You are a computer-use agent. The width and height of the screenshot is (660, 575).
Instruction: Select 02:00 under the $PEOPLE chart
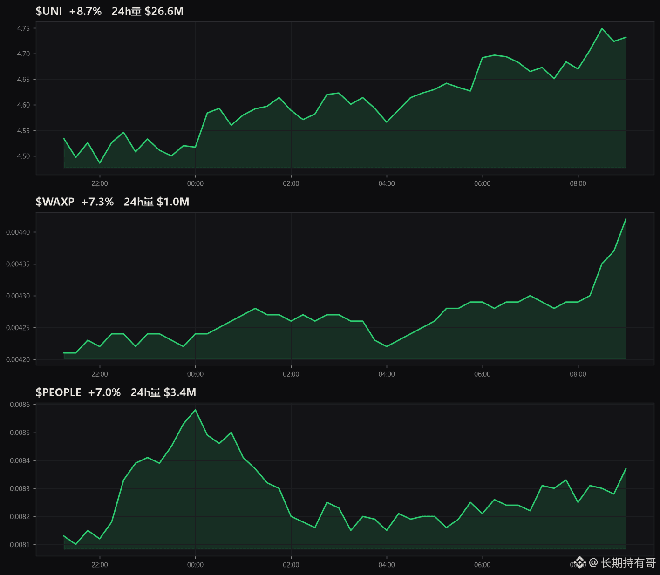point(291,565)
